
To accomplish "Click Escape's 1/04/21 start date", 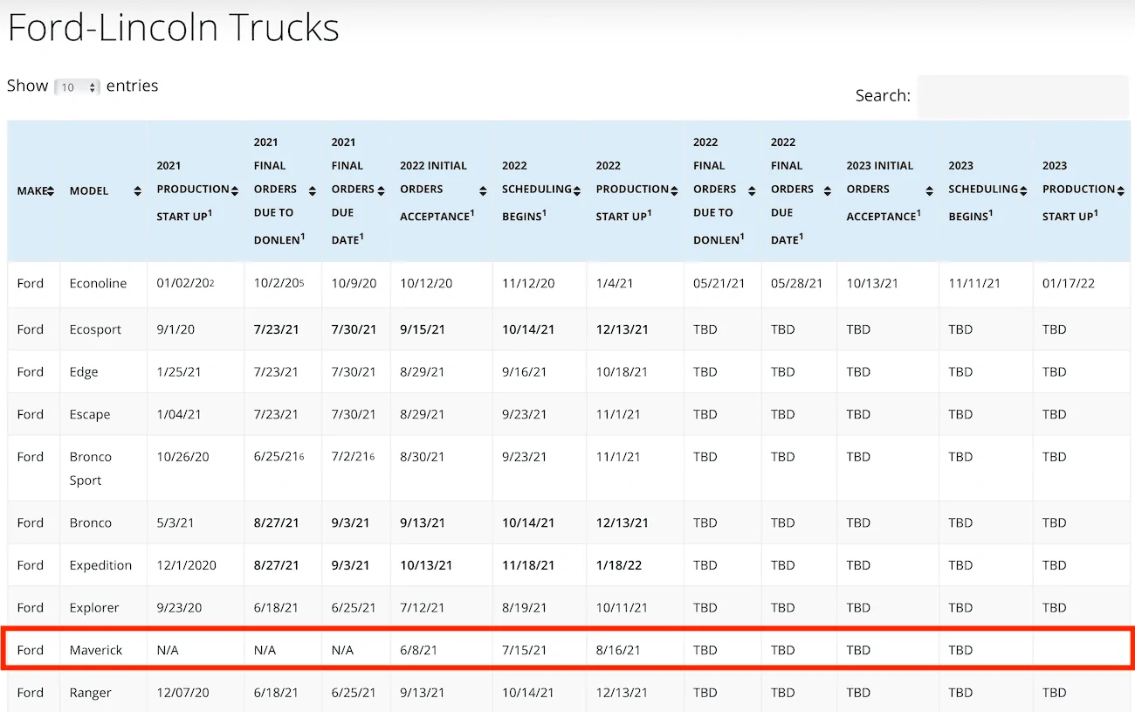I will click(x=179, y=414).
